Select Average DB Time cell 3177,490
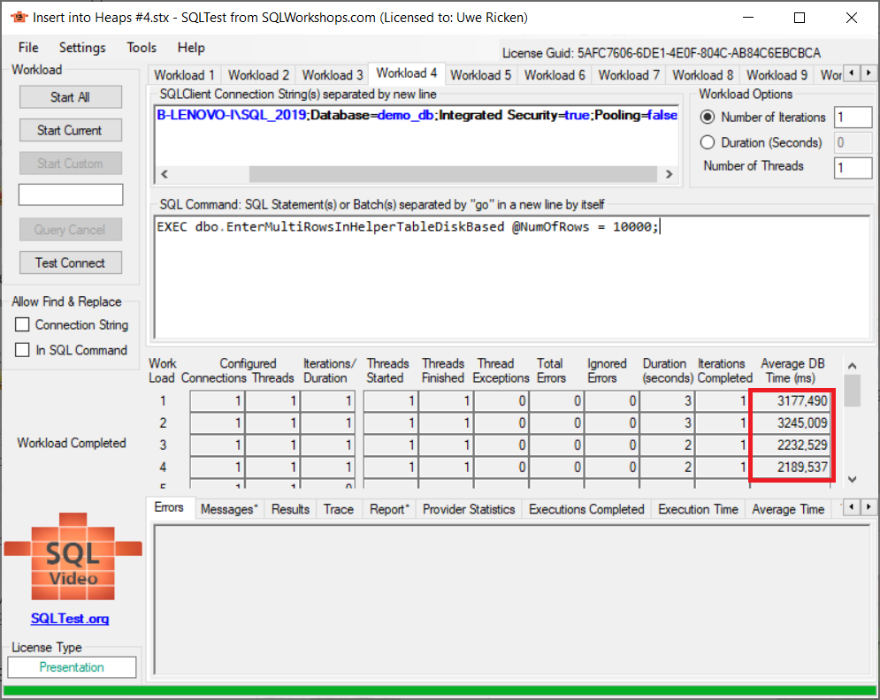The image size is (880, 700). (790, 401)
